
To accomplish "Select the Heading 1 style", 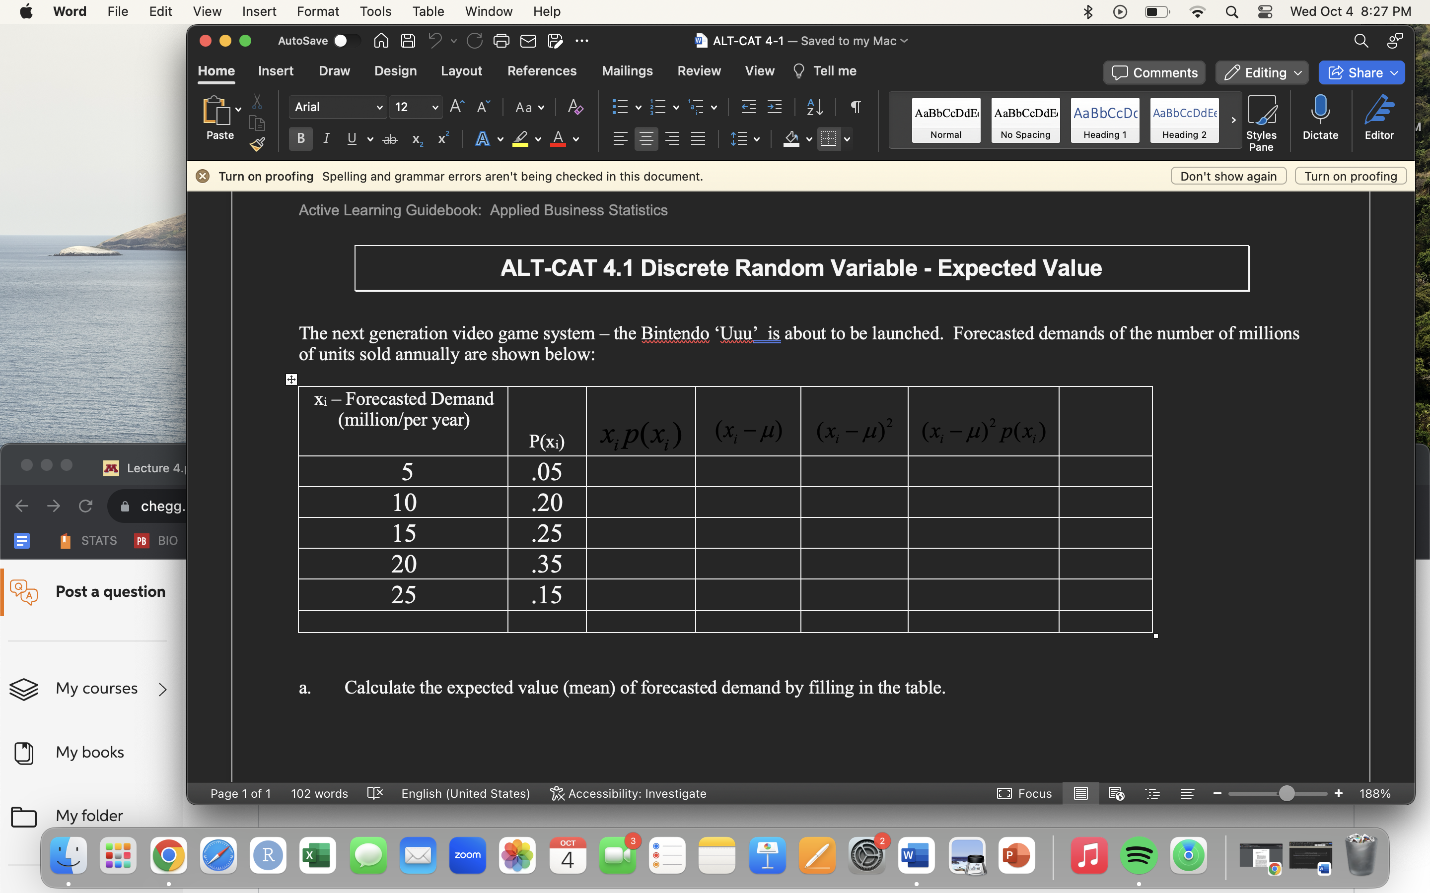I will [x=1104, y=120].
